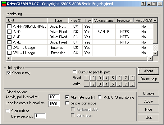Hide the DriveGLEAM window
This screenshot has width=164, height=125.
pos(148,109)
